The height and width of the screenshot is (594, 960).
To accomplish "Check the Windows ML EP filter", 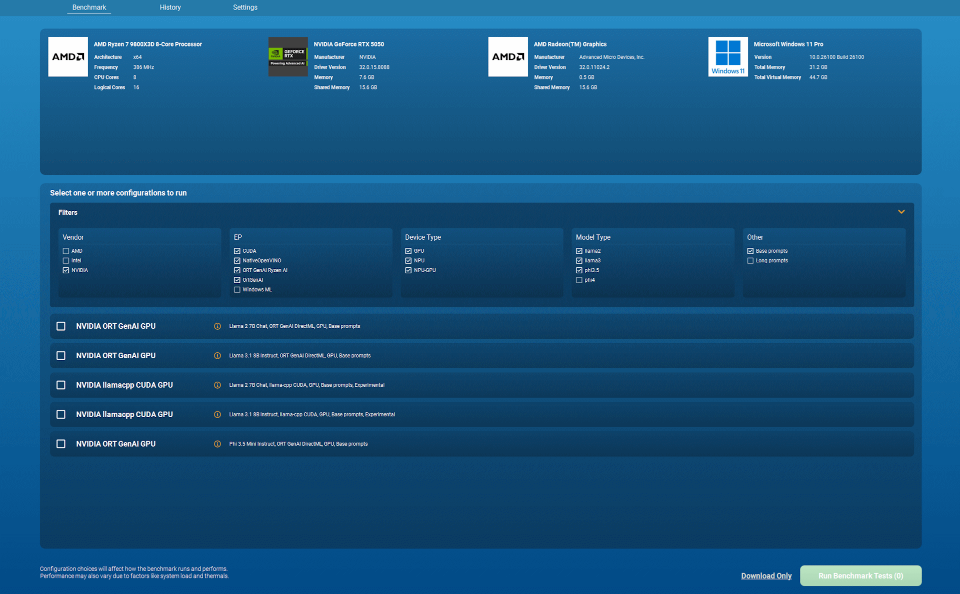I will 237,290.
